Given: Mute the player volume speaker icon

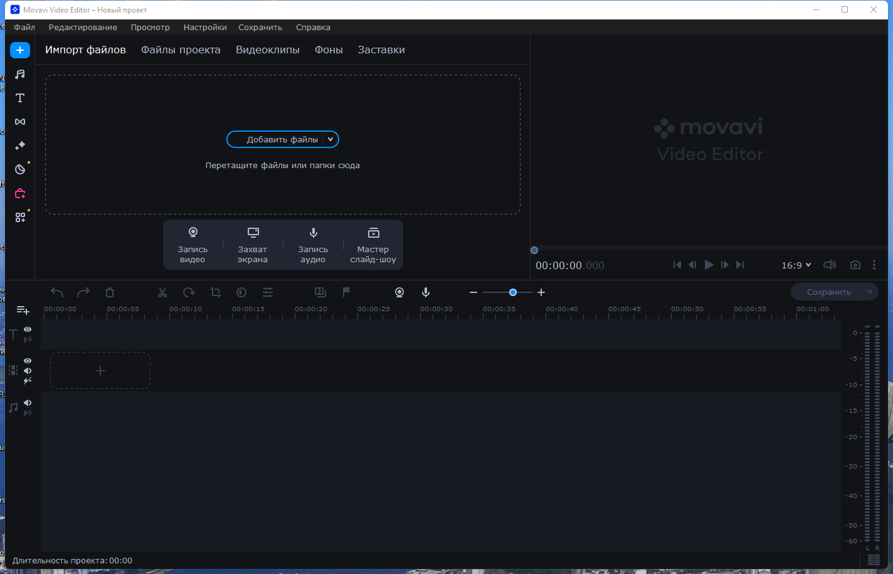Looking at the screenshot, I should pyautogui.click(x=829, y=265).
